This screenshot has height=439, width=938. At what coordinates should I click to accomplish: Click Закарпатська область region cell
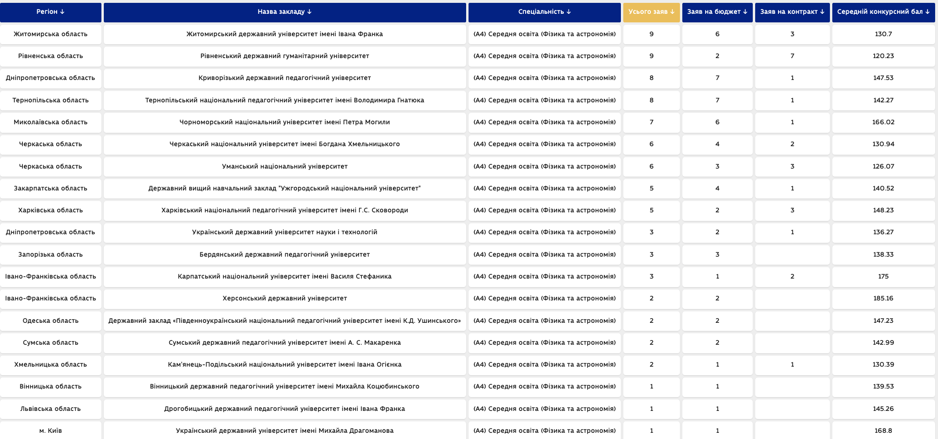[50, 189]
